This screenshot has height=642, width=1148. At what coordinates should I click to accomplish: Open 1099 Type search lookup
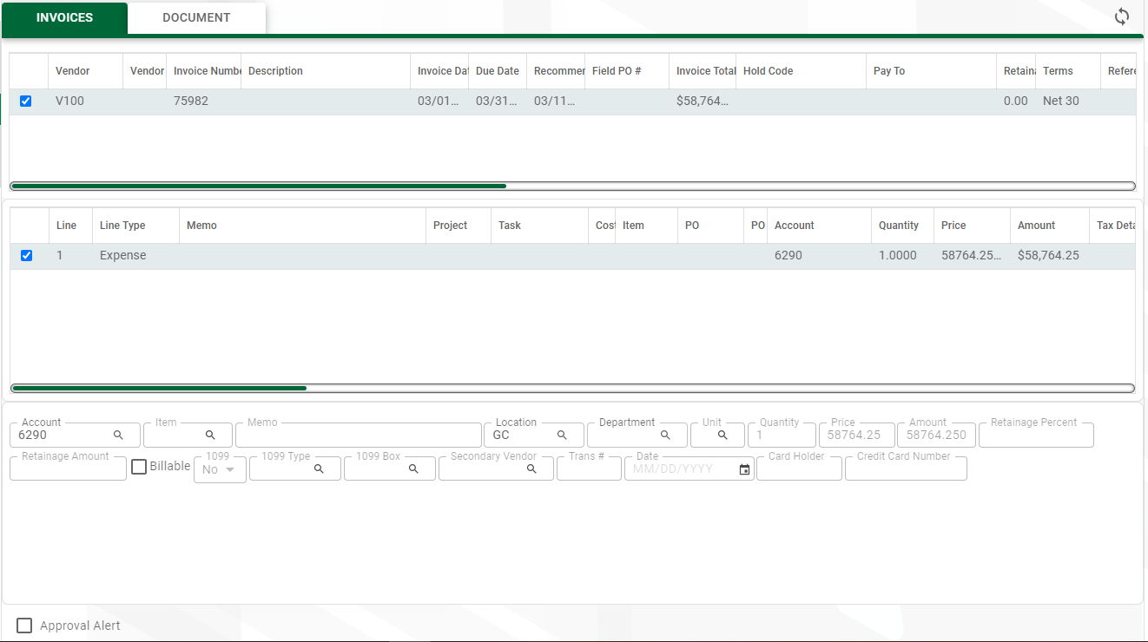(x=319, y=468)
